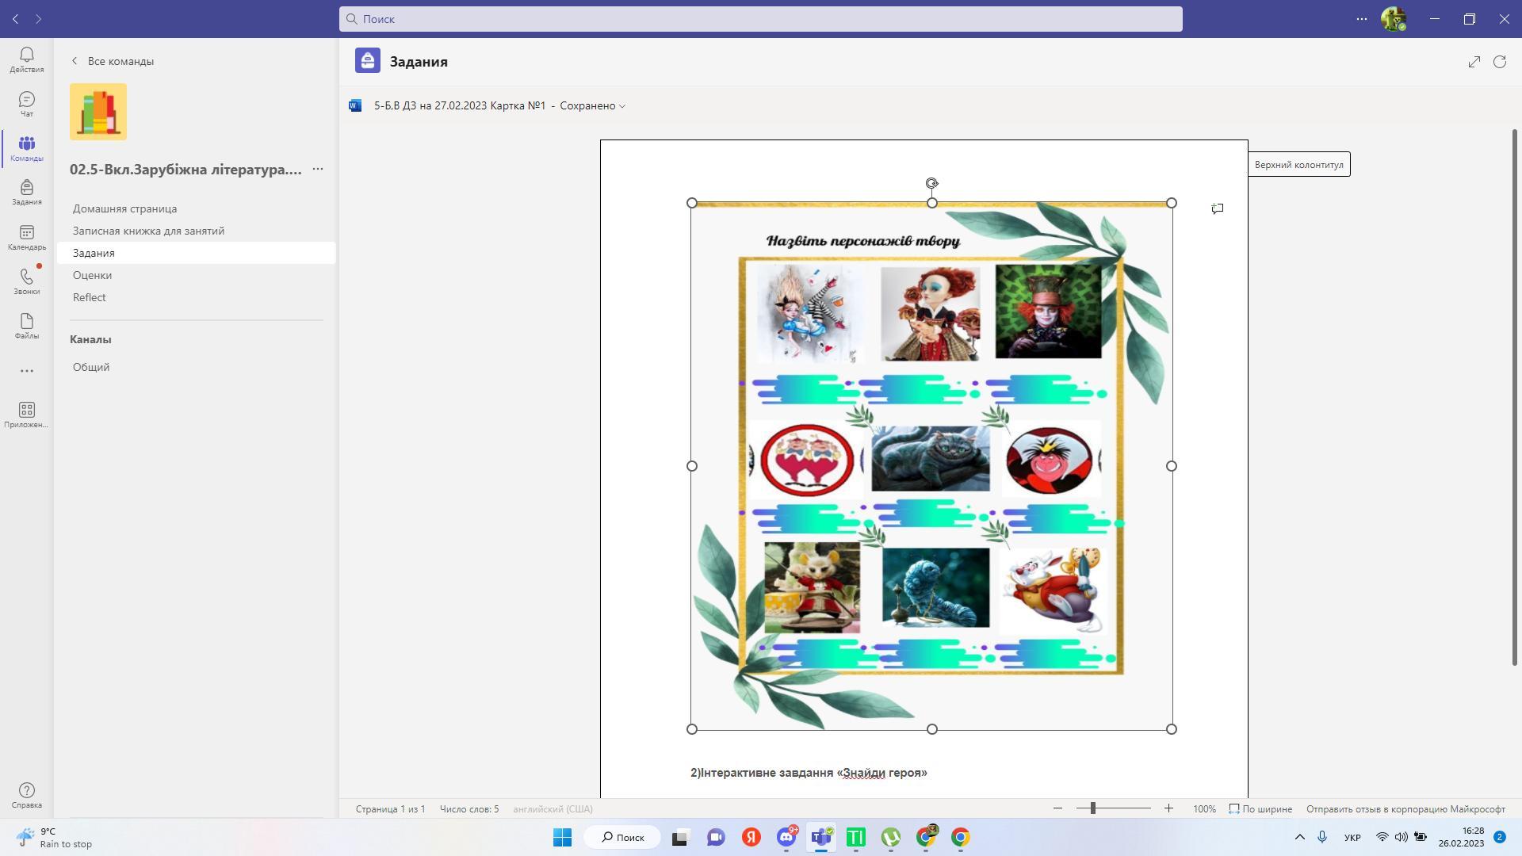The image size is (1522, 856).
Task: Open Домашняя страница in the team menu
Action: (124, 208)
